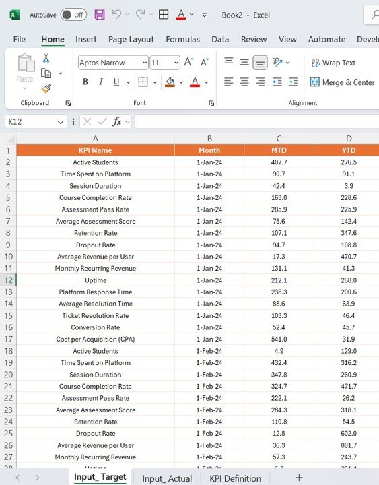
Task: Open the File menu tab
Action: [x=19, y=39]
